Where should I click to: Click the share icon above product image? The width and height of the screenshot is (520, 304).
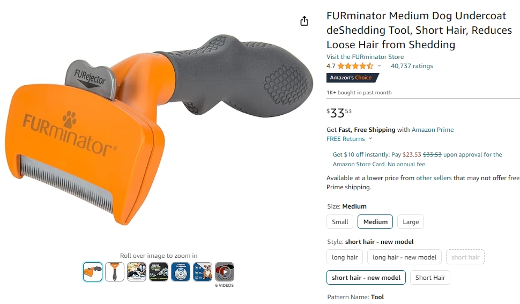[304, 21]
